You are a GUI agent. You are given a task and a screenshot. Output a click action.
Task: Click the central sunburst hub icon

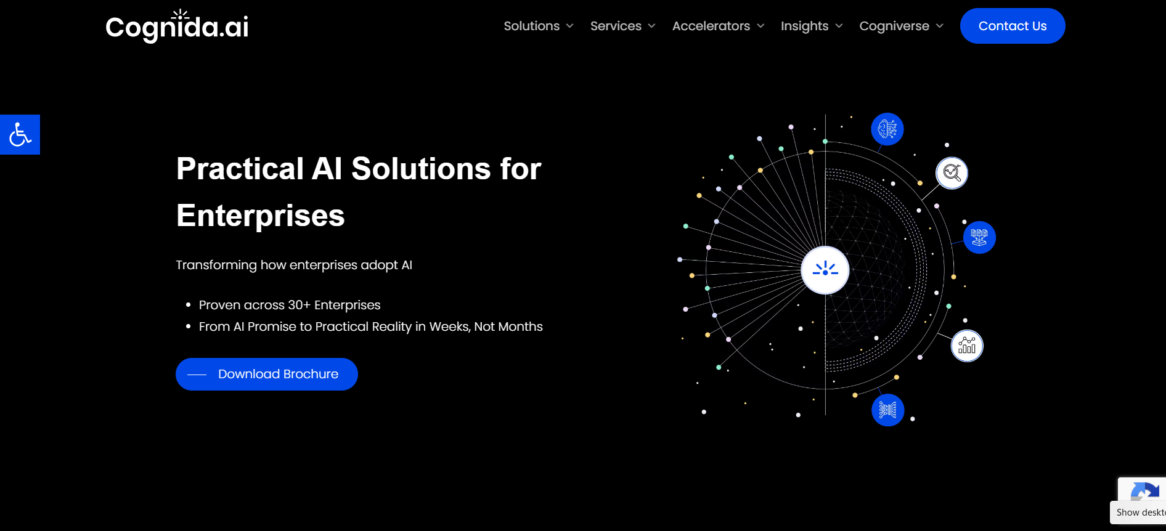[825, 270]
